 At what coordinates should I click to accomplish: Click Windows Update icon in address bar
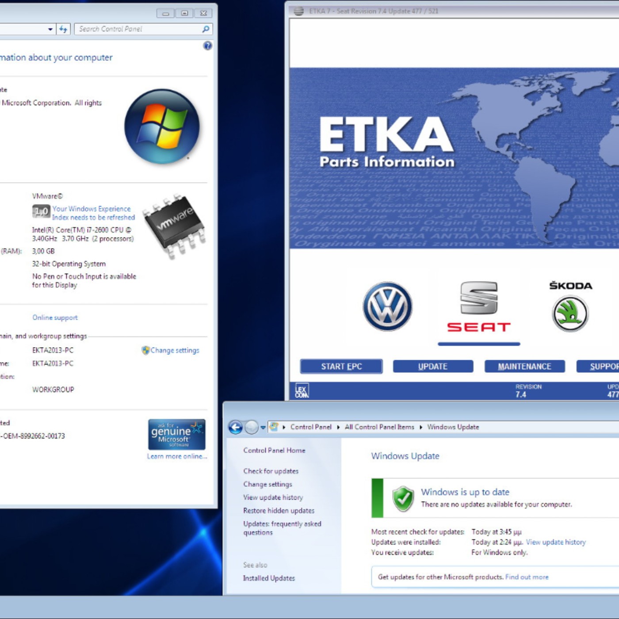[x=274, y=427]
